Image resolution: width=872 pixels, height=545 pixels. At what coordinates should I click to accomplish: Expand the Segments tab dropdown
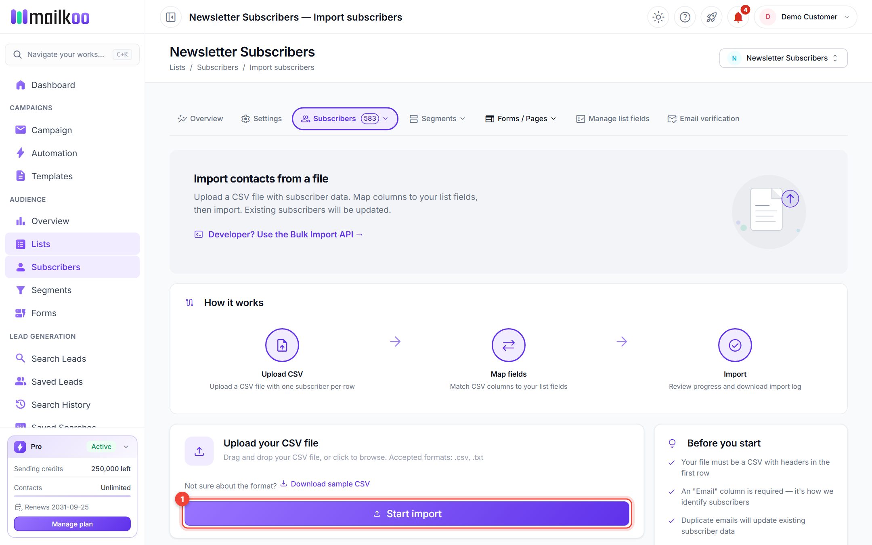tap(438, 119)
